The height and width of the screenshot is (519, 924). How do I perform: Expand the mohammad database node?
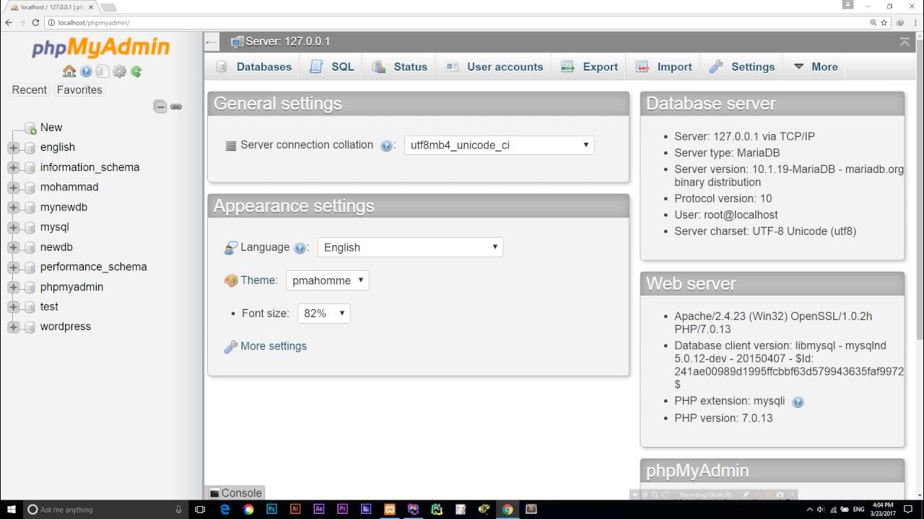[x=13, y=187]
